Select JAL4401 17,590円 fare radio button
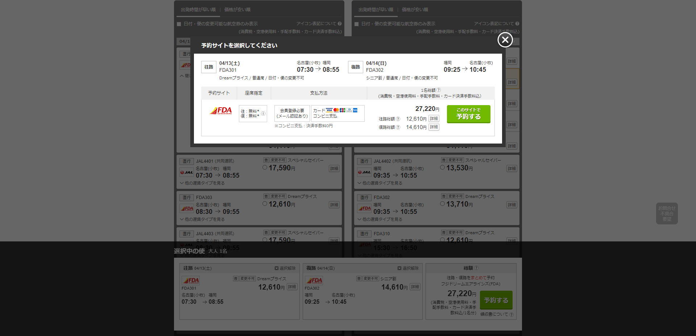 coord(265,167)
